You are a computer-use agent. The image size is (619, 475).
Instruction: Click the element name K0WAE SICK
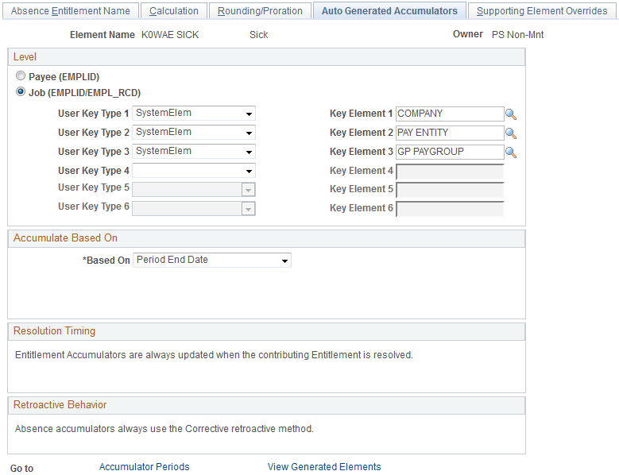pos(170,35)
